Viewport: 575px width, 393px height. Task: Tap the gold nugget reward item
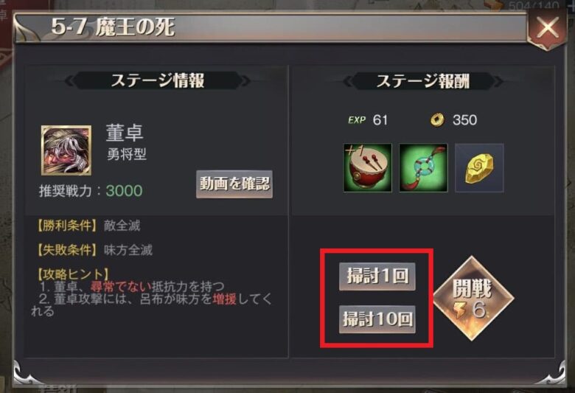click(479, 167)
